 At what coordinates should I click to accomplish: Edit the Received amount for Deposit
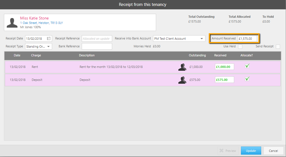click(x=225, y=80)
